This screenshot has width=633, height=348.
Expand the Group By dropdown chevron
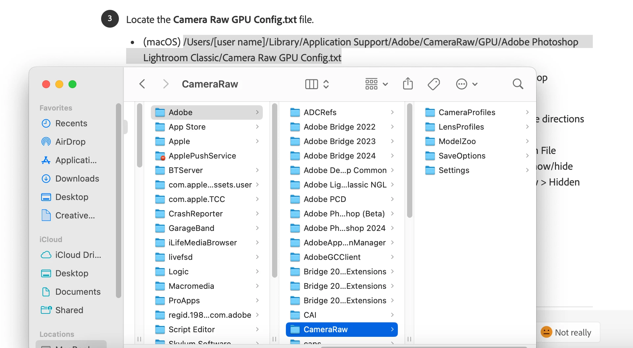coord(385,84)
